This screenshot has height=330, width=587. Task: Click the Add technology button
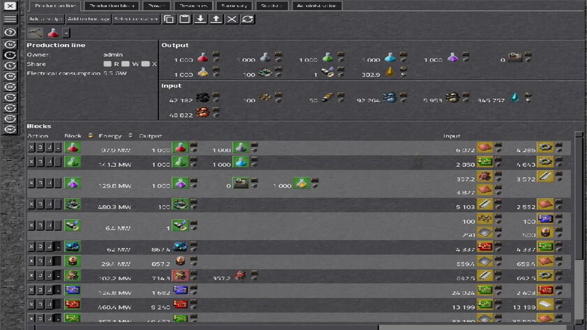point(88,19)
